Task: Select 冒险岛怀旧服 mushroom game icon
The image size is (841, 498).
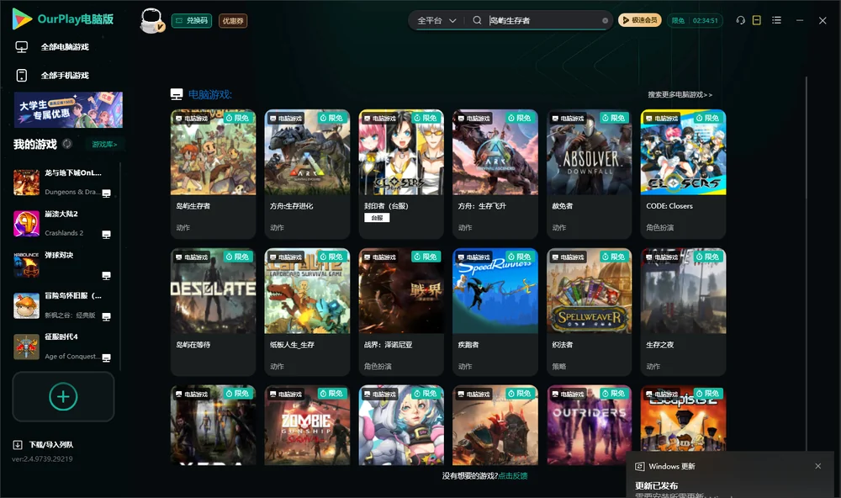Action: pos(26,306)
